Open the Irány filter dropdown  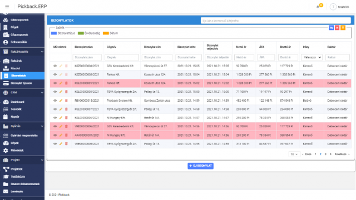coord(311,57)
